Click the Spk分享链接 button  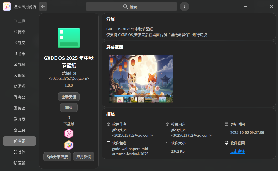click(57, 157)
